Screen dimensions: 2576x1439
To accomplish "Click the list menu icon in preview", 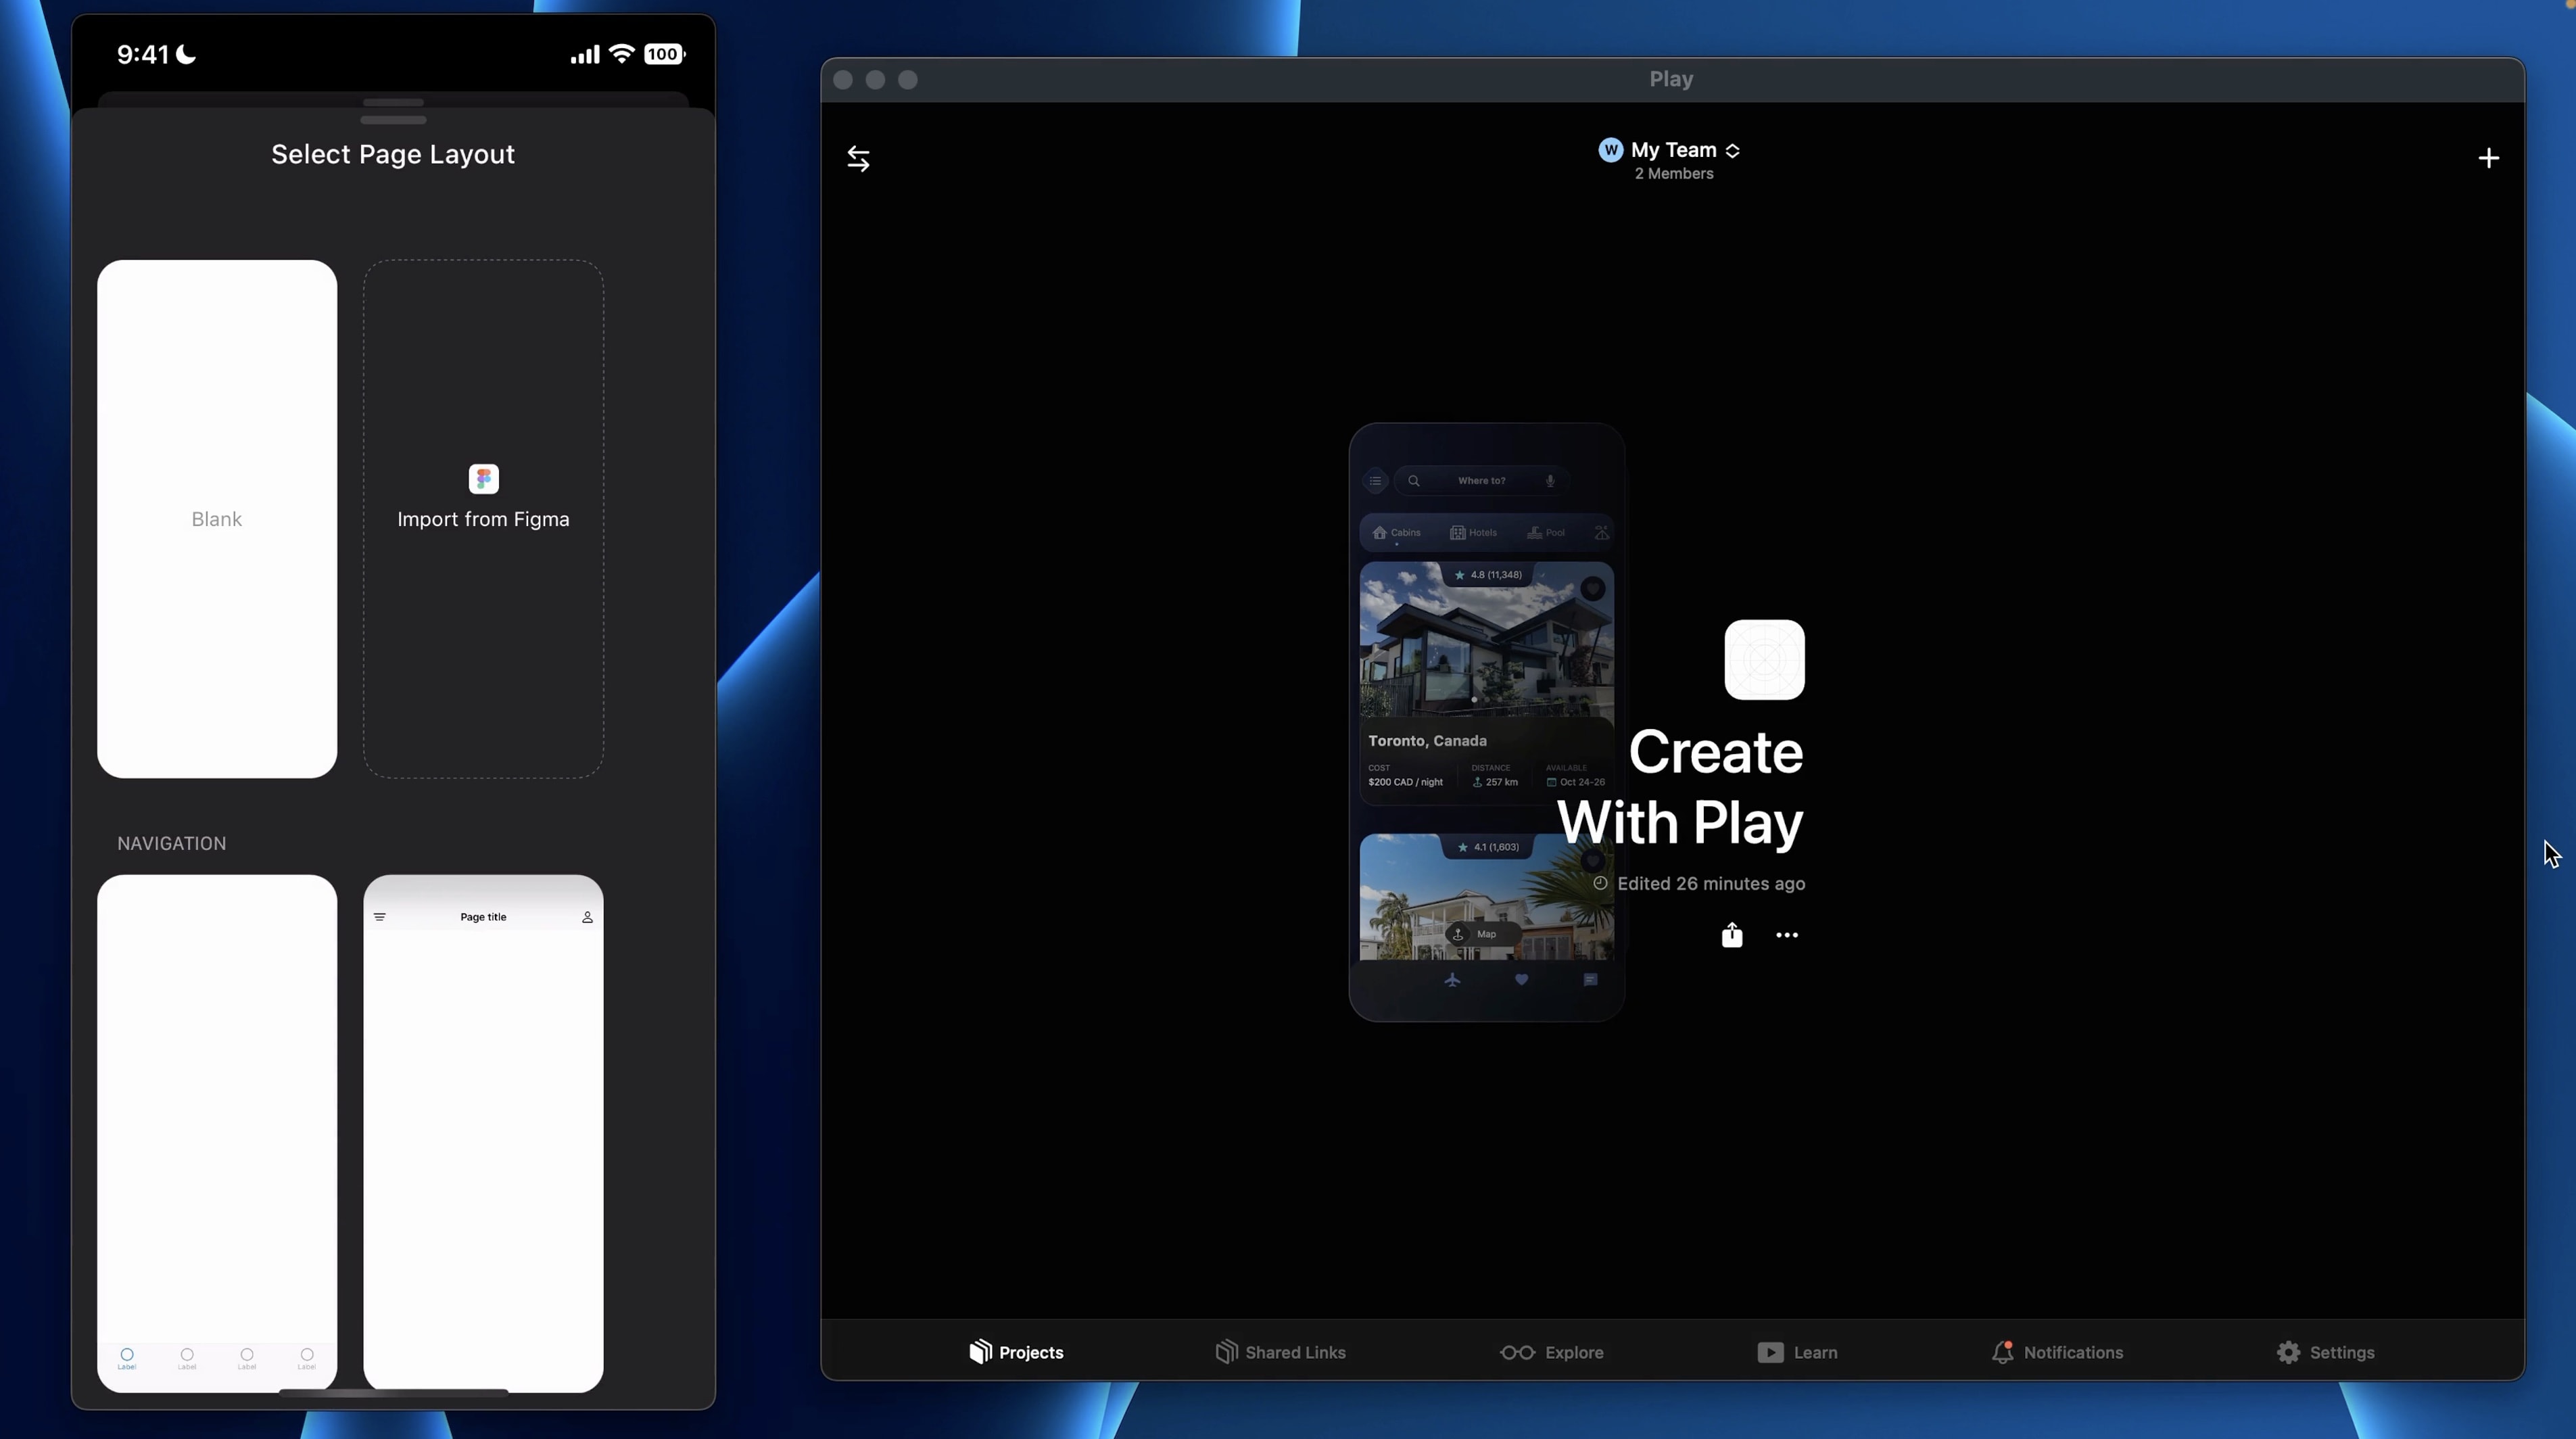I will (x=1375, y=481).
